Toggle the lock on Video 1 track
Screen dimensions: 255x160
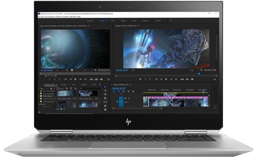pos(117,102)
